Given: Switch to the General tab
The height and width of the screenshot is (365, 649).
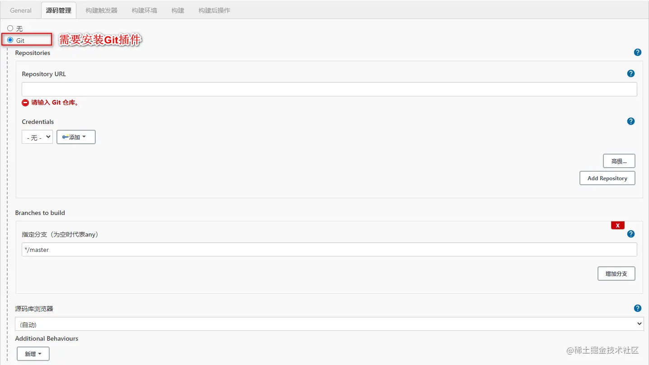Looking at the screenshot, I should pyautogui.click(x=21, y=10).
